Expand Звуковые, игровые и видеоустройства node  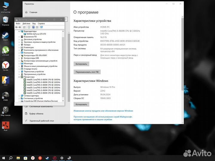pos(19,42)
